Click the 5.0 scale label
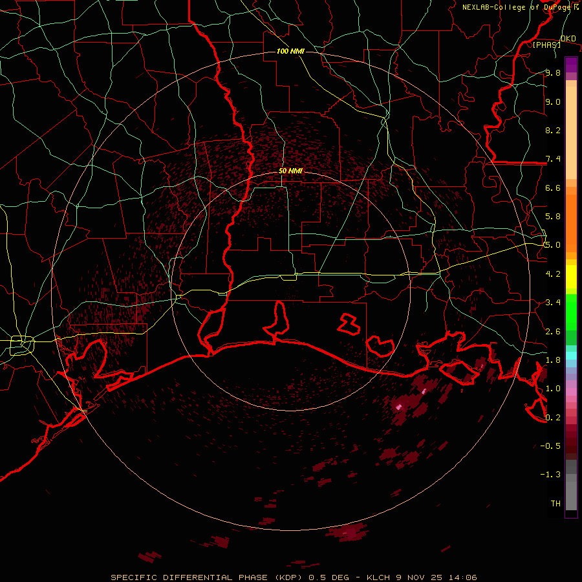 553,245
